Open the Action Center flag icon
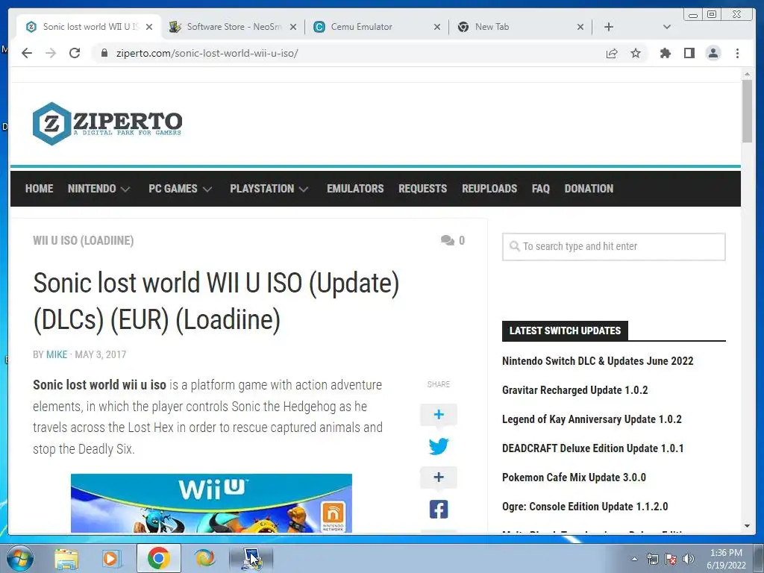The height and width of the screenshot is (573, 764). tap(671, 559)
